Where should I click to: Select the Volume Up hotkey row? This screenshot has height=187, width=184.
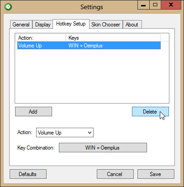[x=89, y=46]
